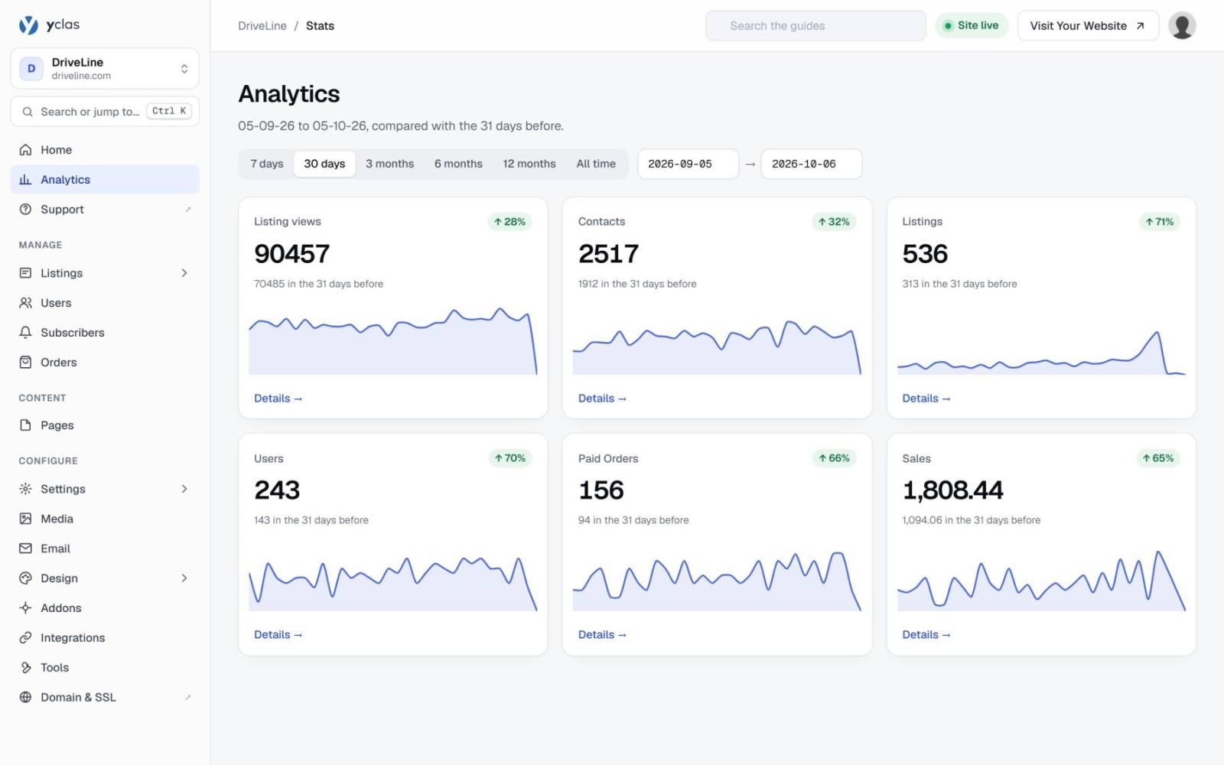Screen dimensions: 1224x765
Task: Open the Analytics sidebar item
Action: coord(105,180)
